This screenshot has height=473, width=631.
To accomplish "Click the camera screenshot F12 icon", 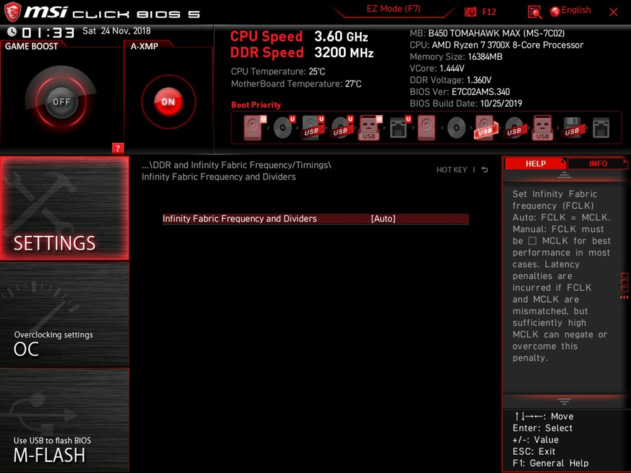I will pyautogui.click(x=470, y=11).
